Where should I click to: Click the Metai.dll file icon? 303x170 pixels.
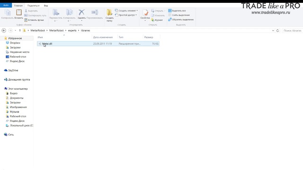(40, 44)
